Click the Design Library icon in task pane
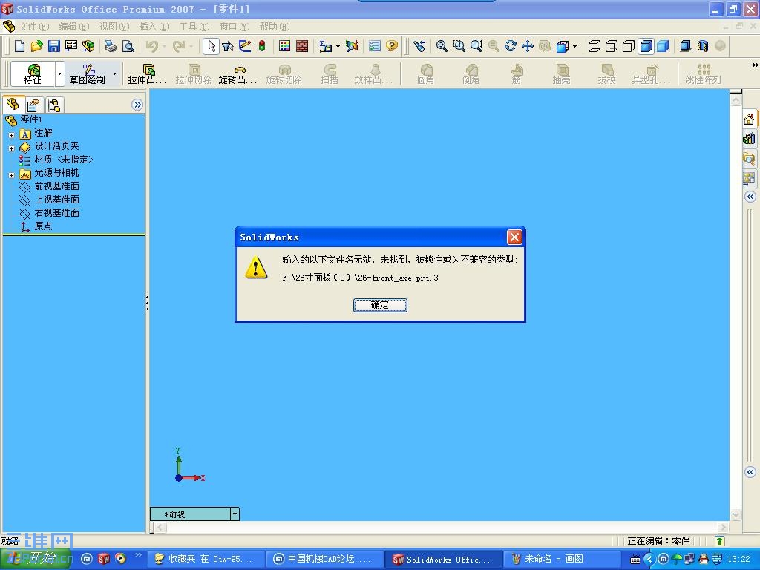Viewport: 760px width, 570px height. [x=749, y=139]
